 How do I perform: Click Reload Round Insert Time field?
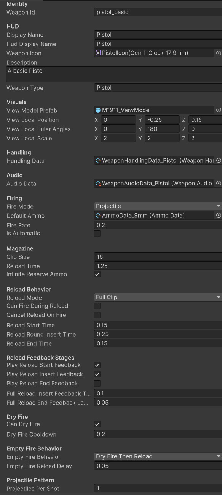click(158, 334)
